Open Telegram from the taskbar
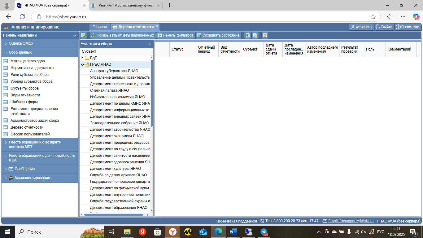The image size is (423, 238). pos(264,231)
